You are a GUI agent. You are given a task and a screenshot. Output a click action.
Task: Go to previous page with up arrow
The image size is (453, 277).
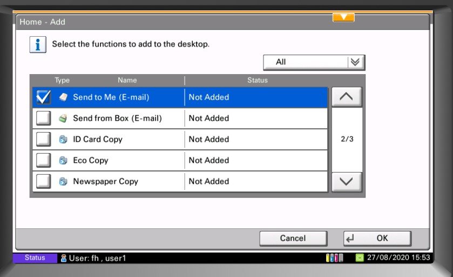click(x=346, y=97)
